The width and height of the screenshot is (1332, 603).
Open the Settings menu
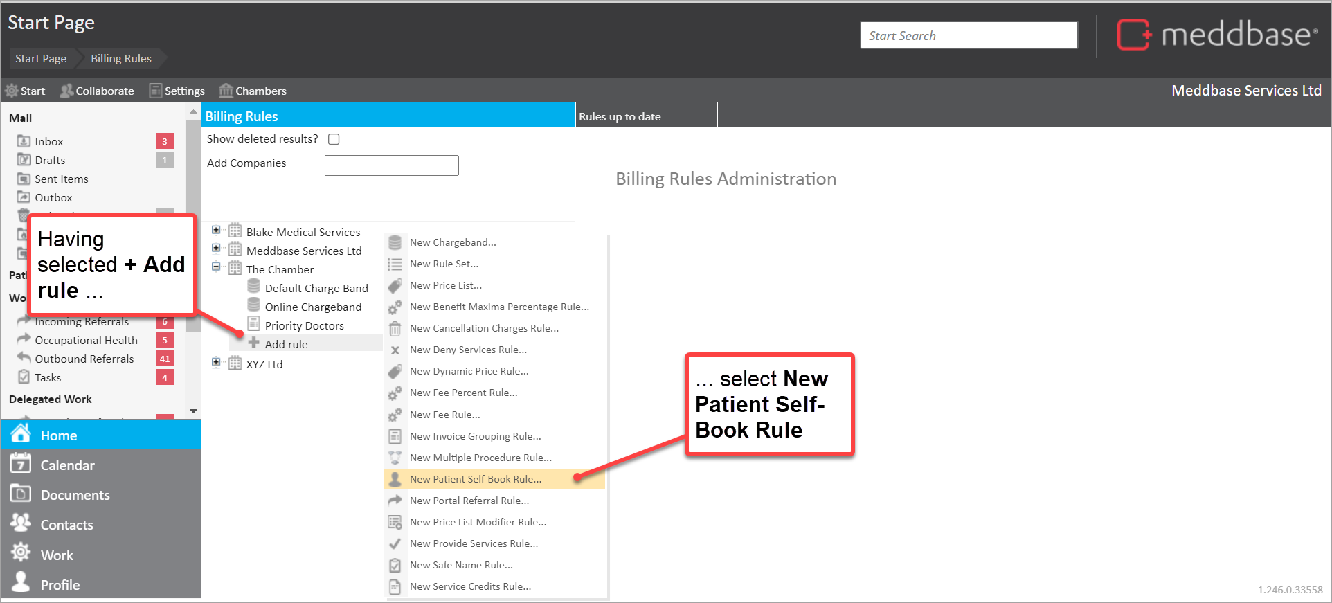177,91
